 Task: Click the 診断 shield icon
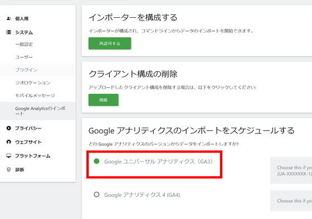click(x=8, y=170)
